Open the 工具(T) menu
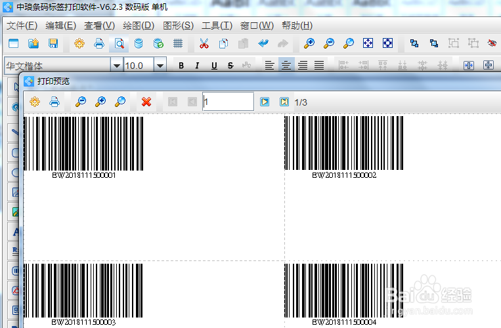This screenshot has height=328, width=501. tap(217, 26)
